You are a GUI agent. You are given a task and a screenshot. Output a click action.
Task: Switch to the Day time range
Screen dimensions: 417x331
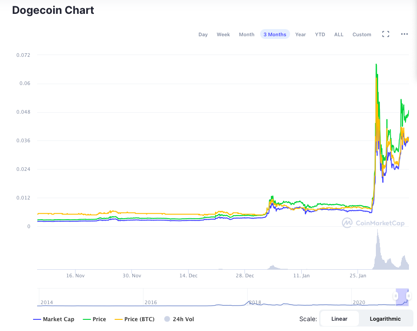203,34
